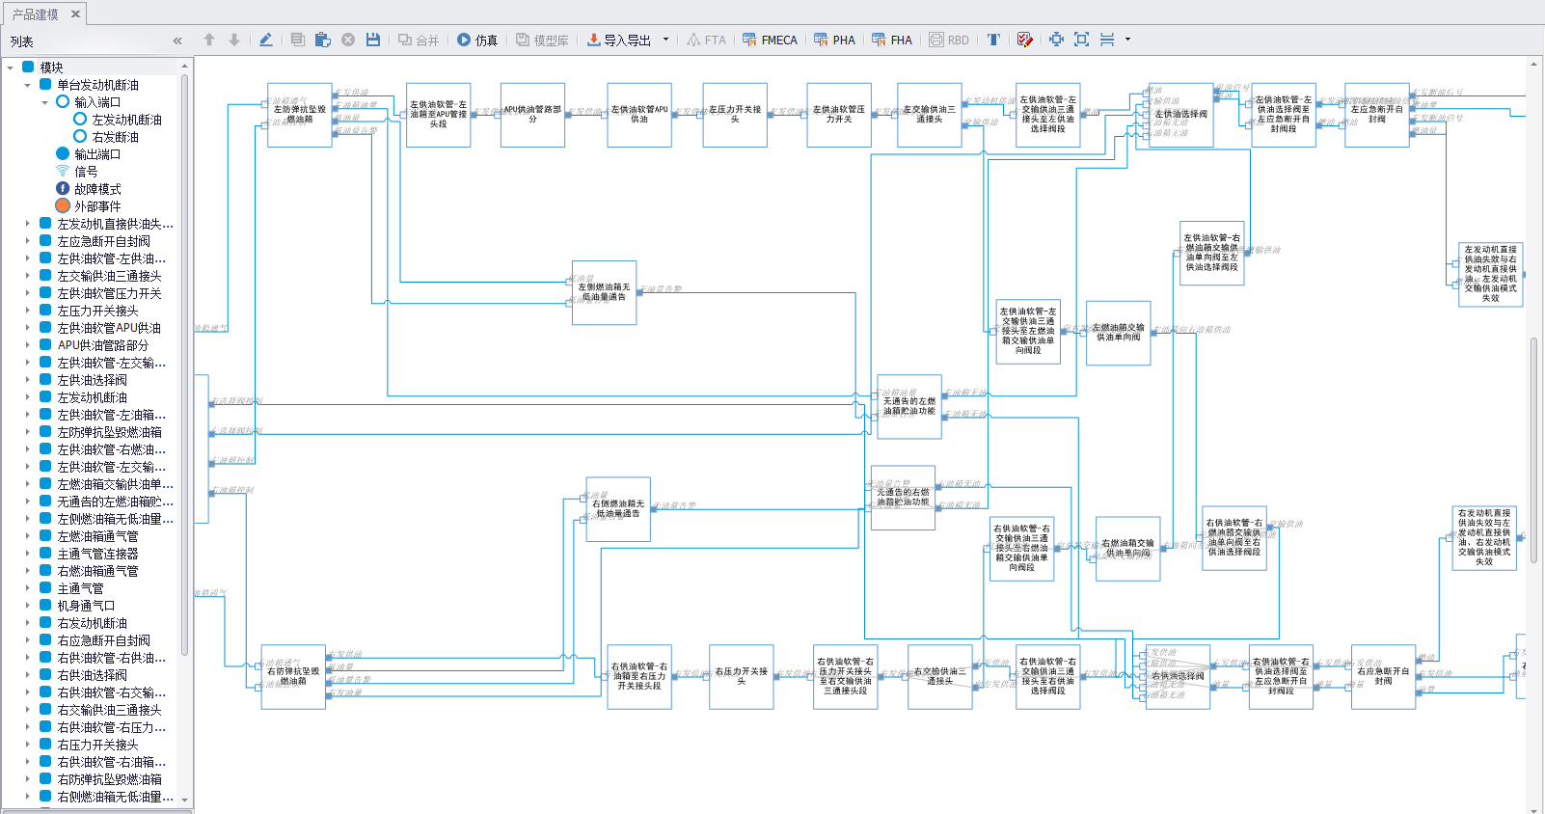Click the fit-to-screen frame icon

click(x=1081, y=40)
